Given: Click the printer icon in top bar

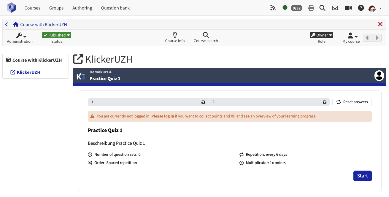Looking at the screenshot, I should (x=311, y=8).
